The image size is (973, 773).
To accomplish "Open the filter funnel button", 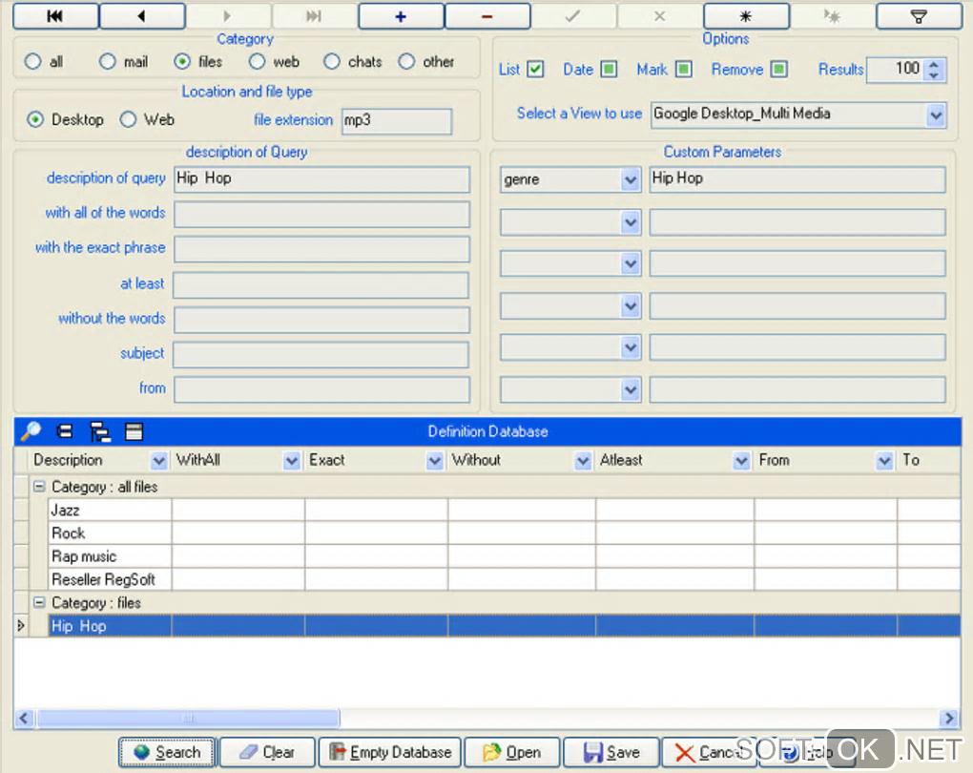I will 919,16.
